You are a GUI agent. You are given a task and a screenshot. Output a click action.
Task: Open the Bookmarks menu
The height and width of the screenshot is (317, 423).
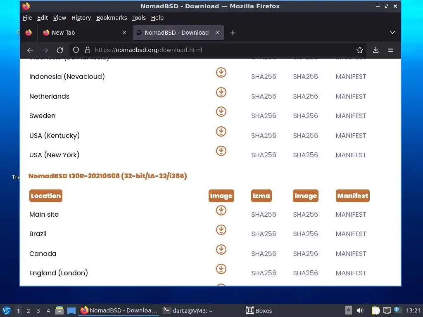[x=112, y=18]
